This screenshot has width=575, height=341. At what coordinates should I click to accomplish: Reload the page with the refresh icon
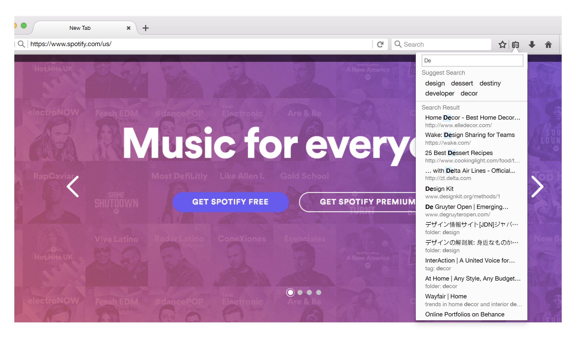pyautogui.click(x=380, y=44)
